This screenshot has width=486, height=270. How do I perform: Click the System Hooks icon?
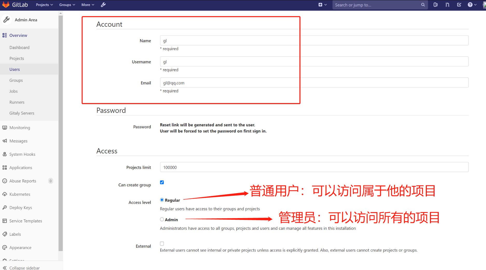tap(5, 154)
